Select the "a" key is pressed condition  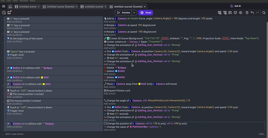pyautogui.click(x=18, y=32)
